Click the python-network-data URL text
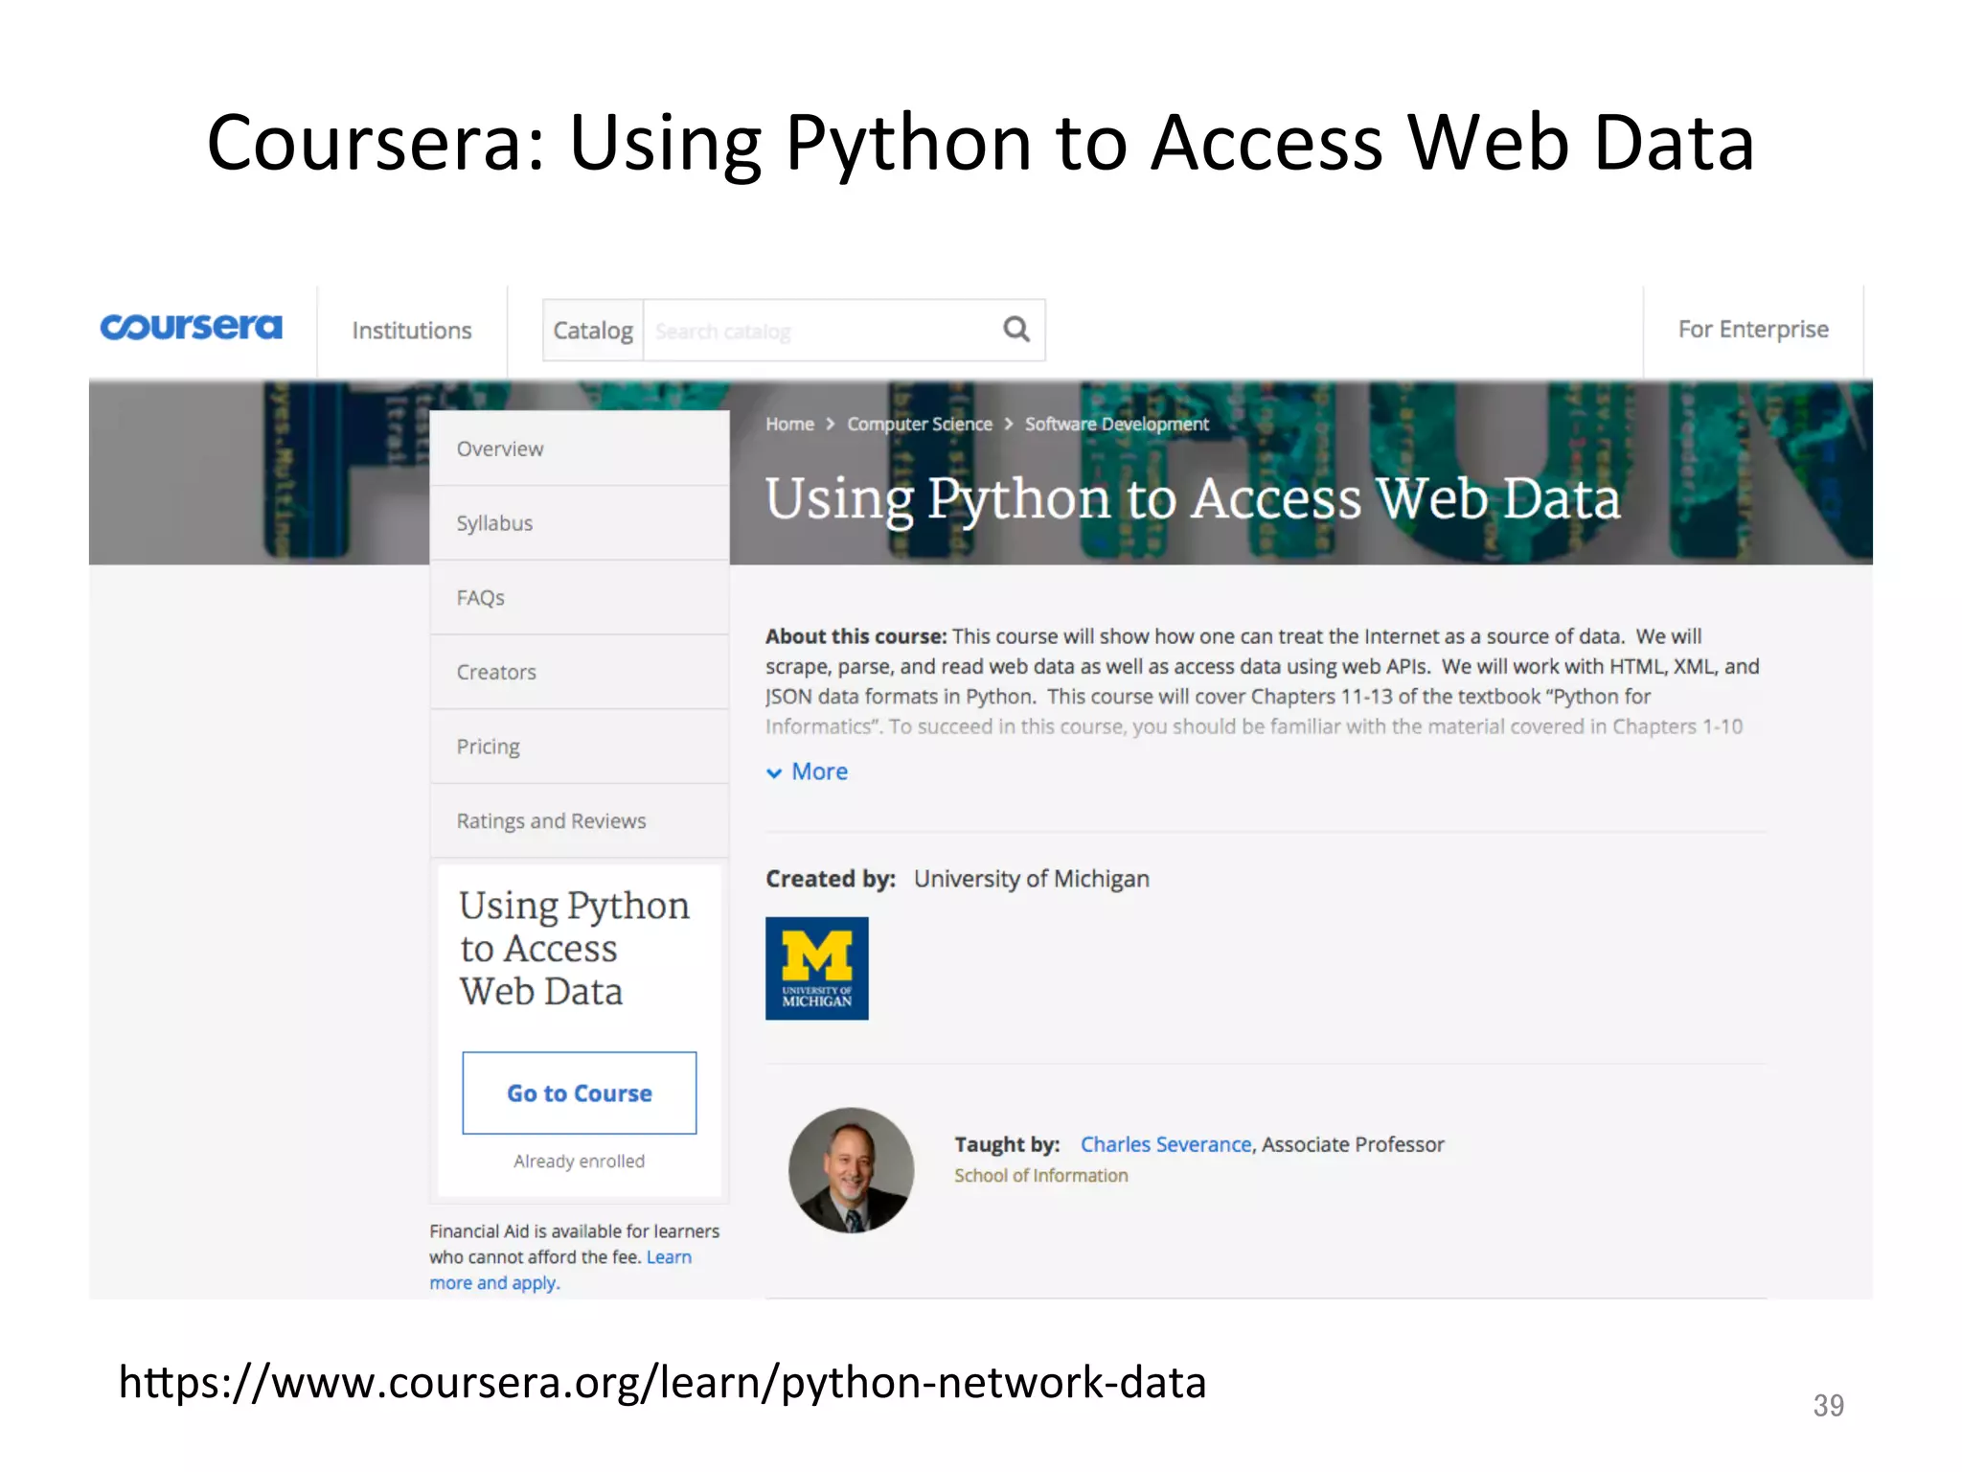The image size is (1962, 1472). pyautogui.click(x=662, y=1383)
